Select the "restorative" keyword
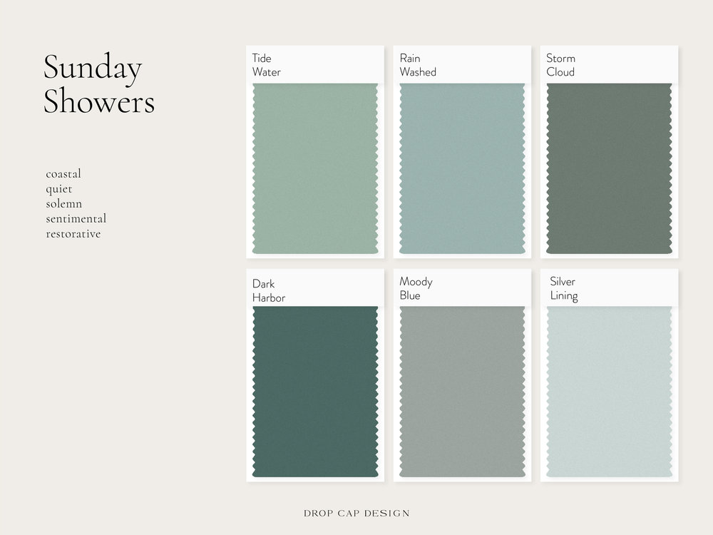This screenshot has height=535, width=713. coord(73,234)
